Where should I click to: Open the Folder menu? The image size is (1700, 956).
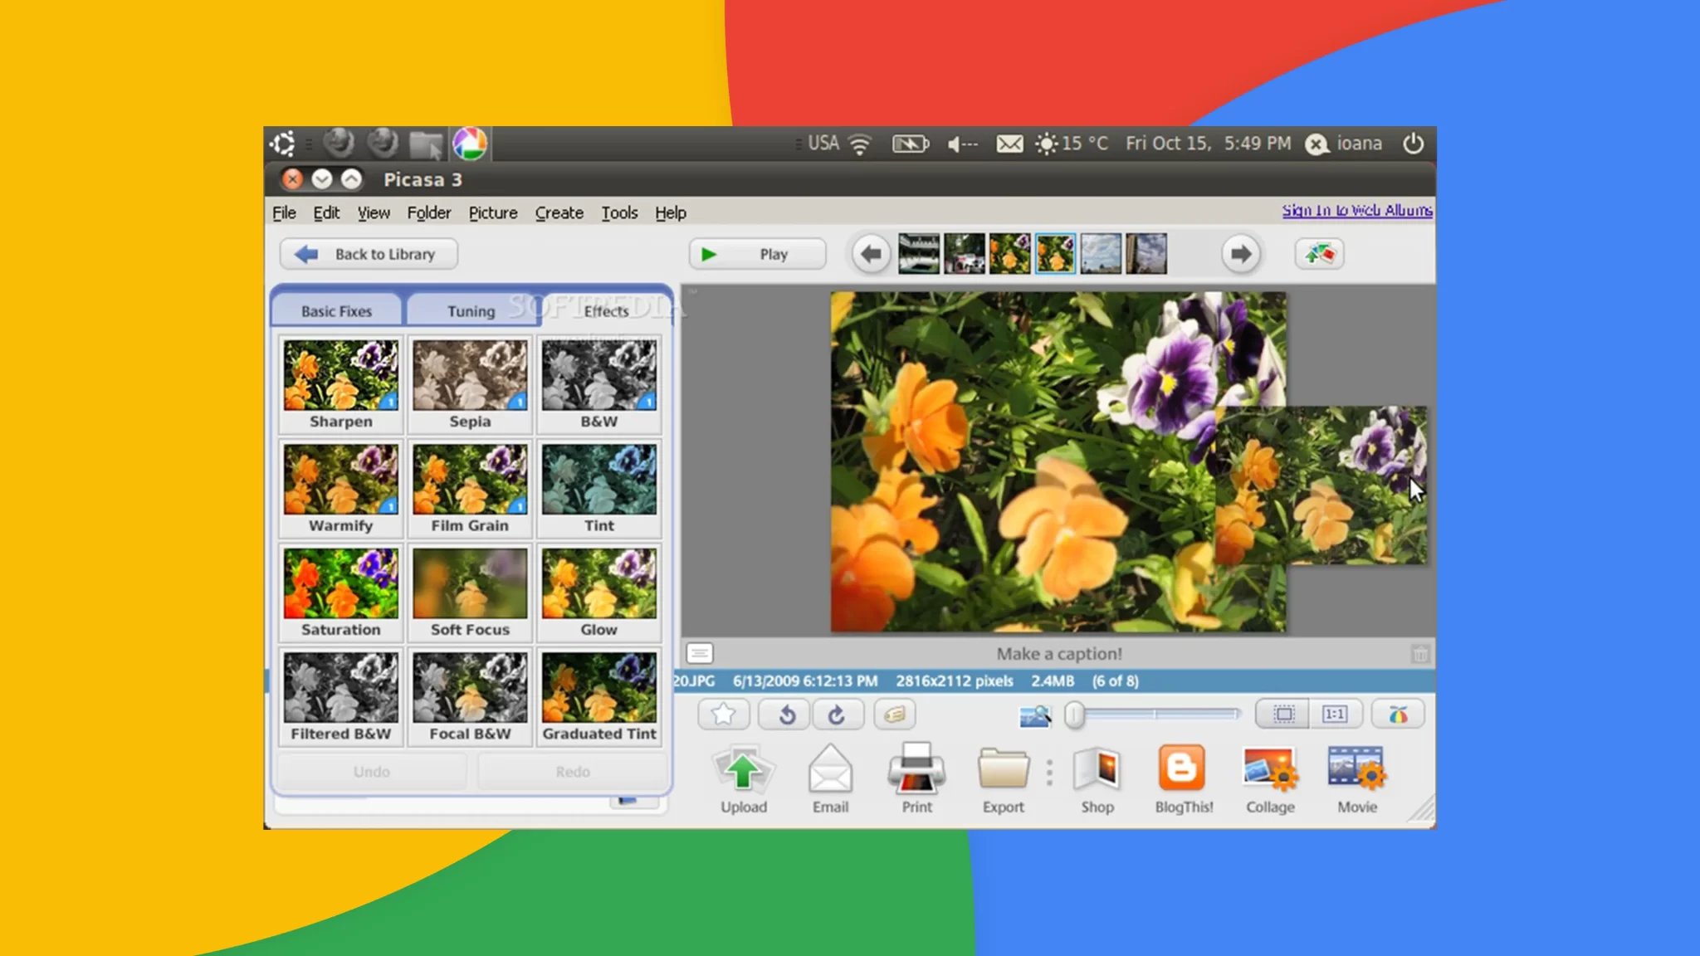point(429,212)
